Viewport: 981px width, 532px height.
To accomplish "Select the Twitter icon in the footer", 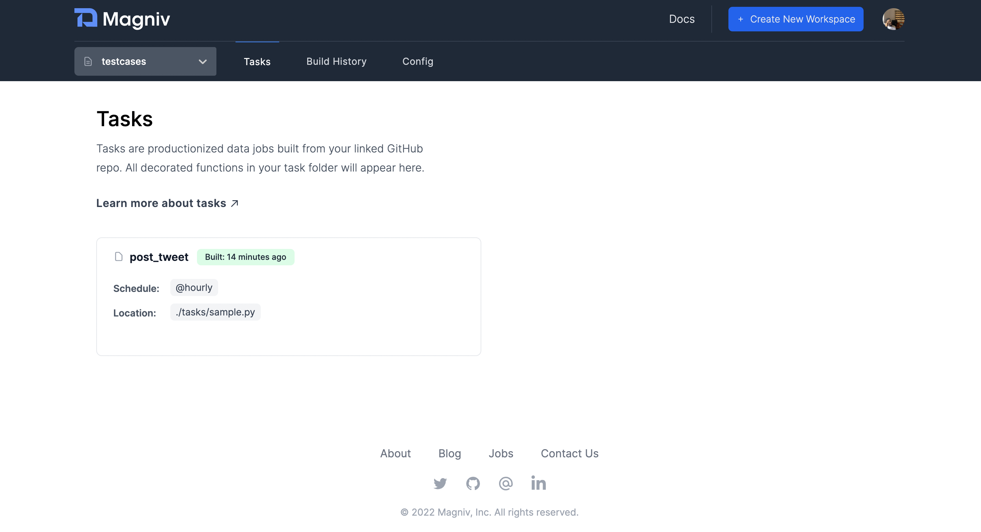I will (440, 483).
